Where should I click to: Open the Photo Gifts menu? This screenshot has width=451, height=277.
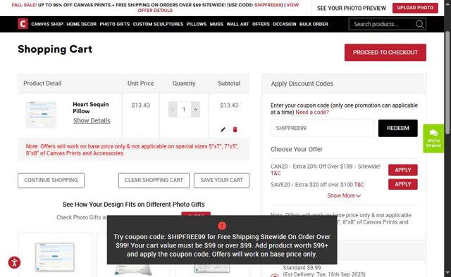[114, 24]
